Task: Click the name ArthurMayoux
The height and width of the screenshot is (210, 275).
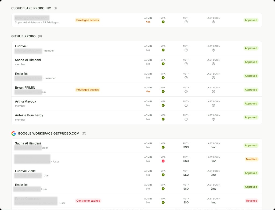Action: (26, 102)
